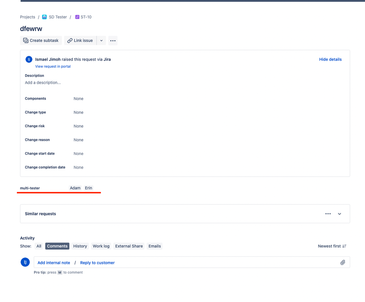Open the dropdown chevron next to Link issue
The width and height of the screenshot is (365, 302).
coord(101,40)
